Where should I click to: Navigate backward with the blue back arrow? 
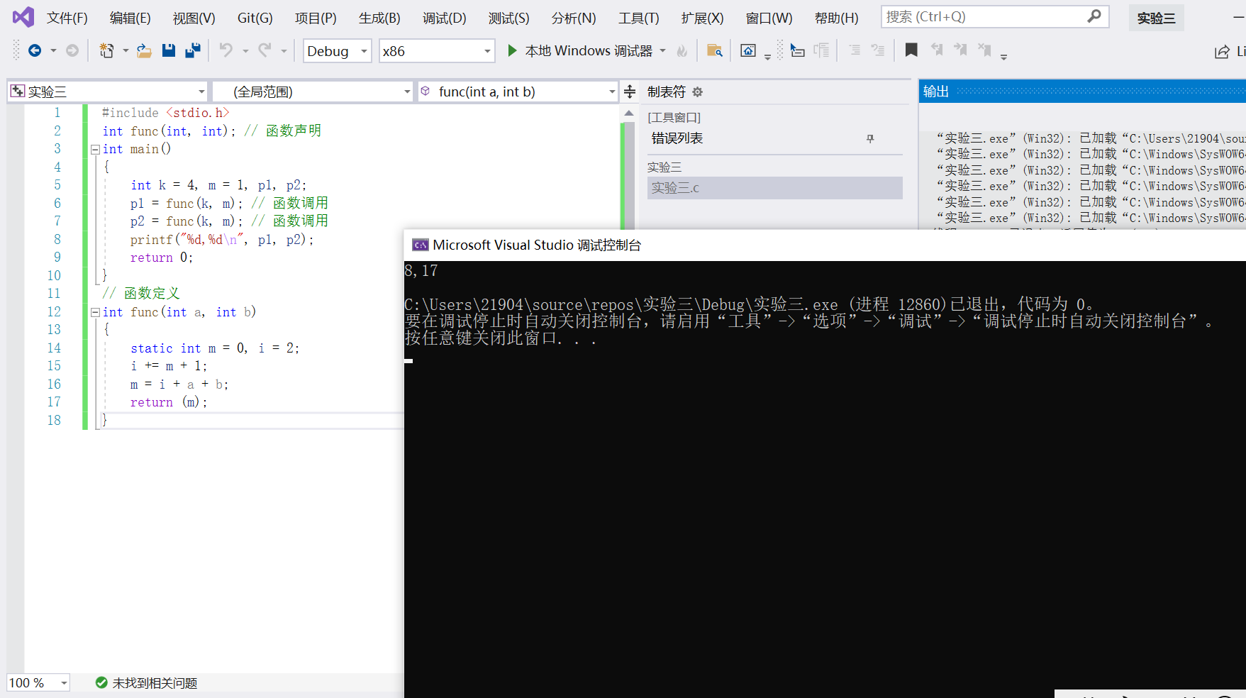coord(34,50)
